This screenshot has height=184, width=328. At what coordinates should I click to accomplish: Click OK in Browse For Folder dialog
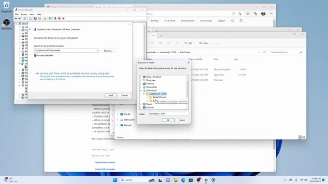pos(168,120)
